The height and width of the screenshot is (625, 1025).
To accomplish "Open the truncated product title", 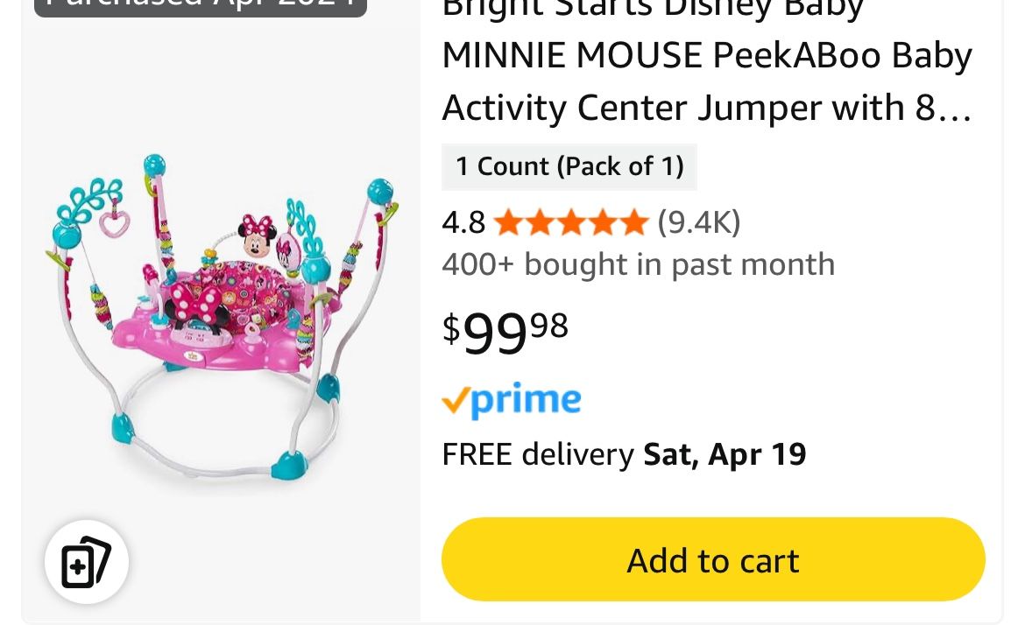I will (x=706, y=59).
